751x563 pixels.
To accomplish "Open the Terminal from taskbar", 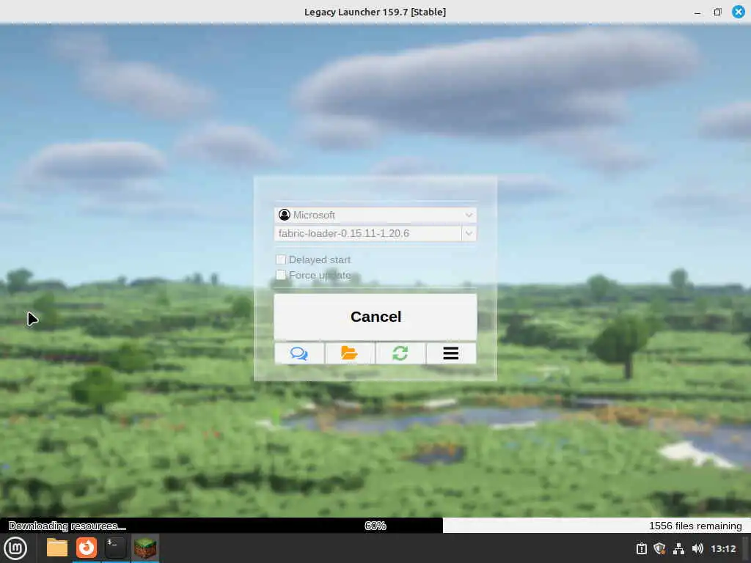I will pyautogui.click(x=115, y=548).
